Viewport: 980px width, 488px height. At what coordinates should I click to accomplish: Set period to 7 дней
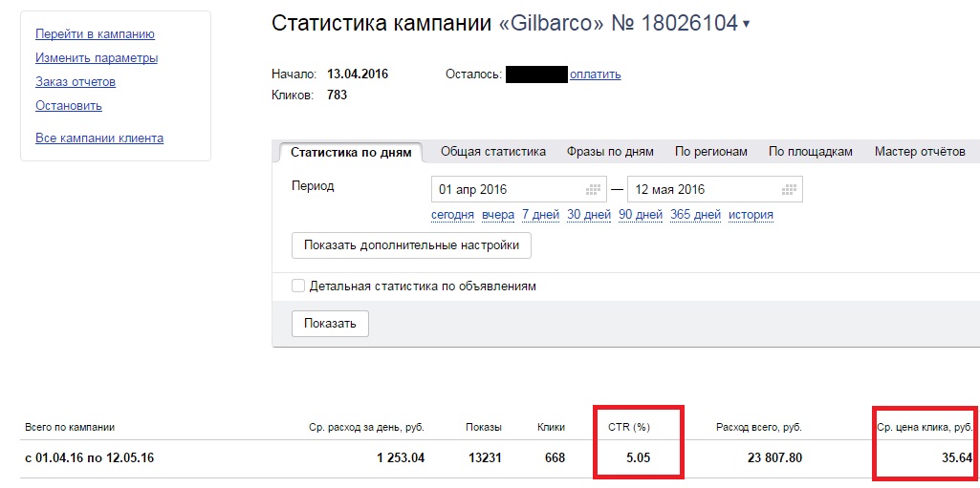coord(540,215)
